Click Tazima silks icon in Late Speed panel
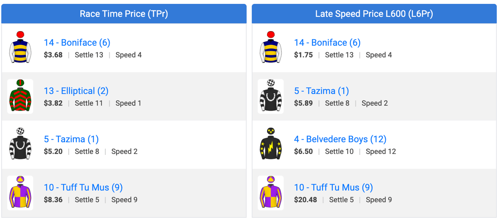 (x=271, y=96)
